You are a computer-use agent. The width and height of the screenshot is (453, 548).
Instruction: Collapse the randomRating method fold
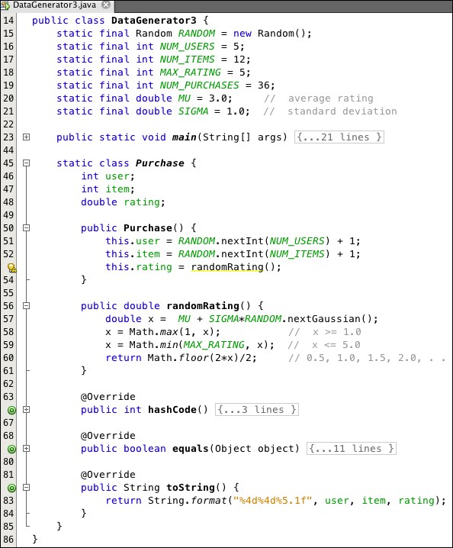coord(26,306)
